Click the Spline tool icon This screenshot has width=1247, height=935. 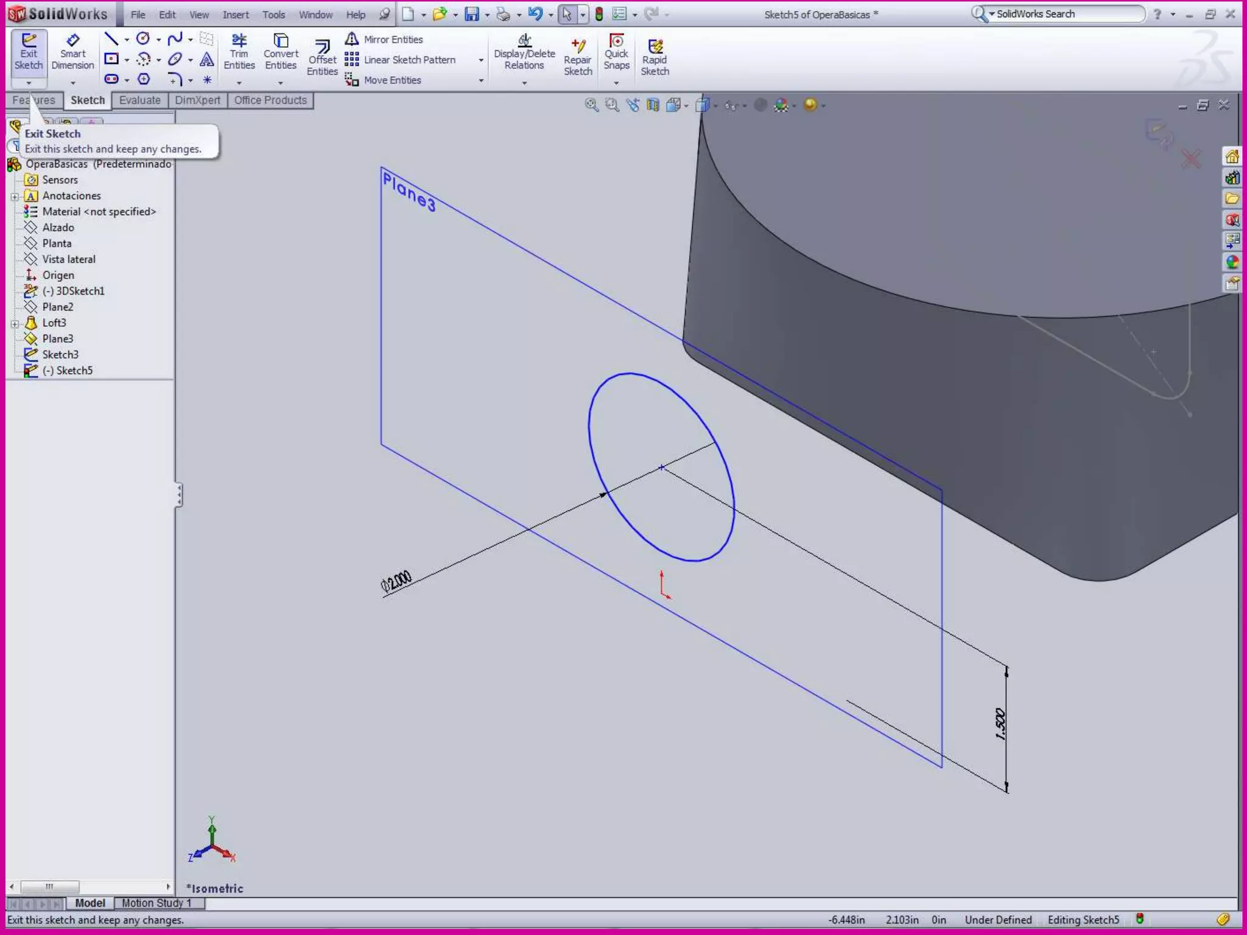[175, 40]
